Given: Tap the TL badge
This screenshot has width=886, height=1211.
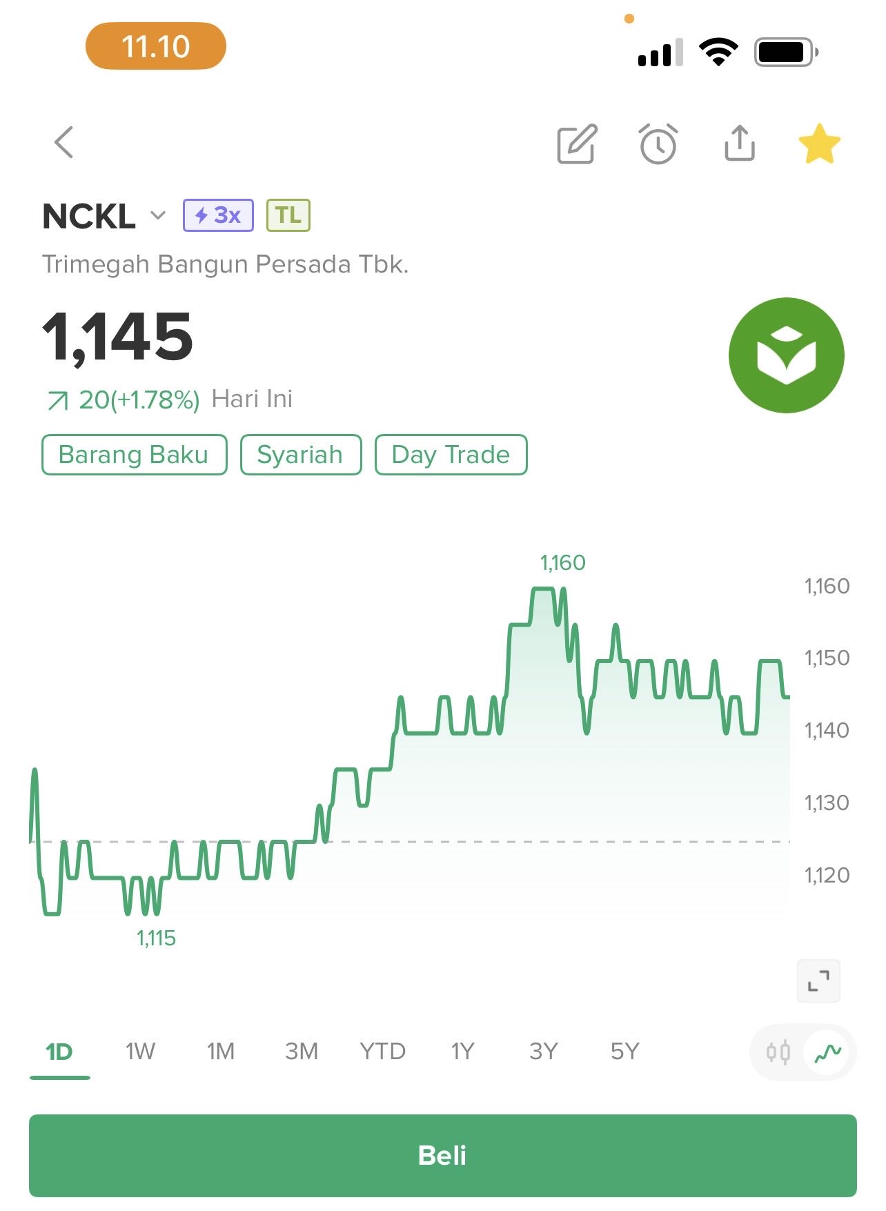Looking at the screenshot, I should 288,215.
